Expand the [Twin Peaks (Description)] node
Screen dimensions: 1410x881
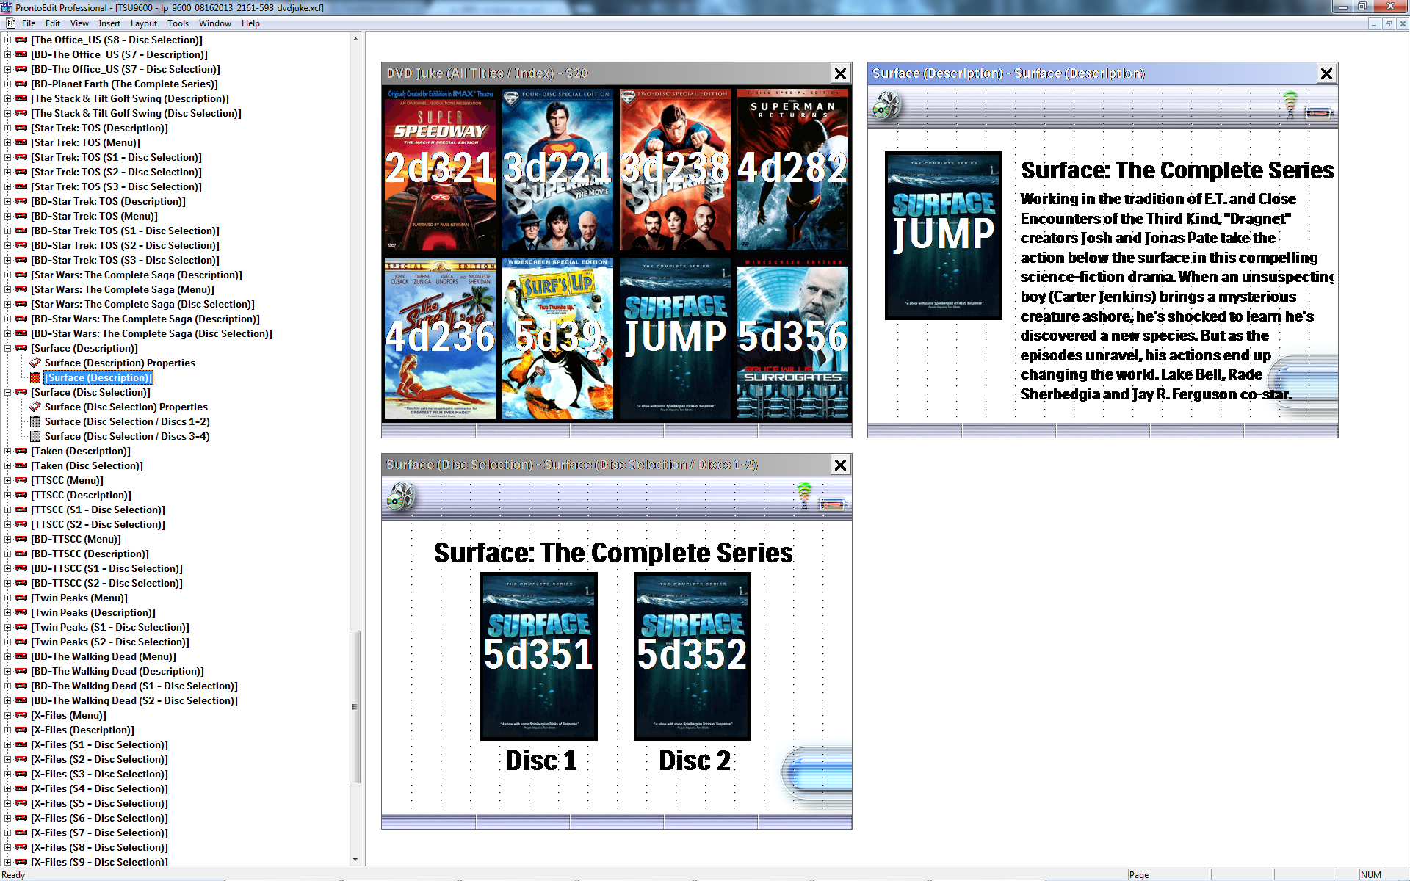pyautogui.click(x=7, y=612)
